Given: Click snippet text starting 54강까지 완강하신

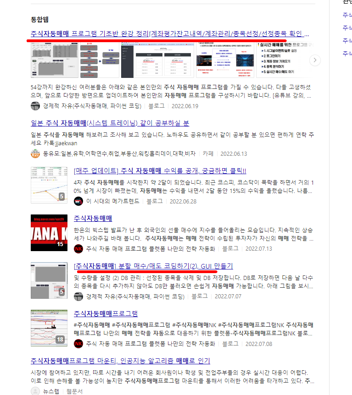Looking at the screenshot, I should point(171,91).
